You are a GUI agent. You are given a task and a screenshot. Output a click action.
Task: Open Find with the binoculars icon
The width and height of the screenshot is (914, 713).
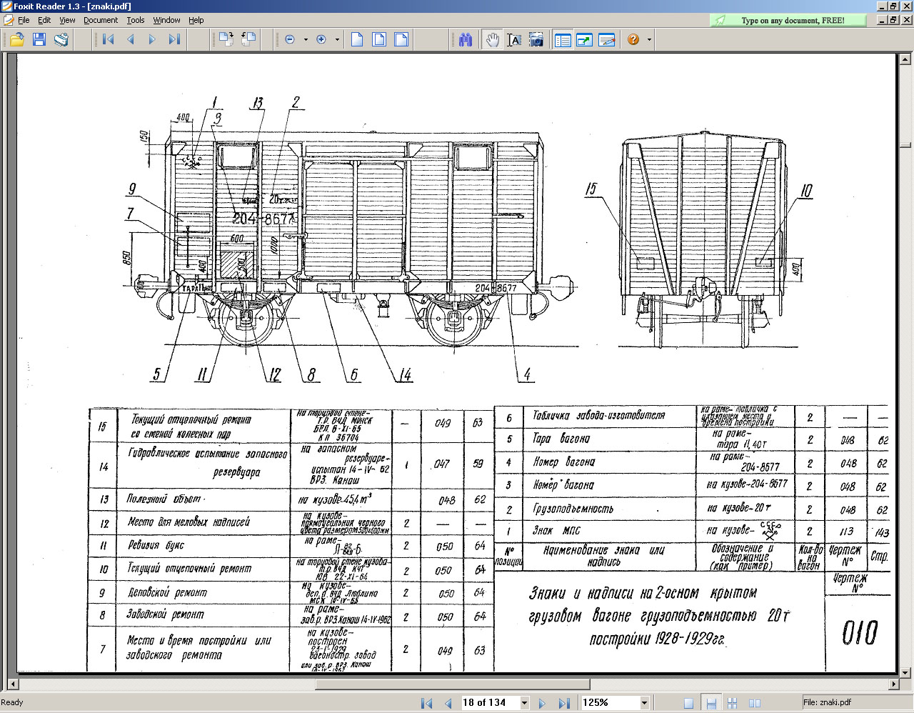point(466,40)
